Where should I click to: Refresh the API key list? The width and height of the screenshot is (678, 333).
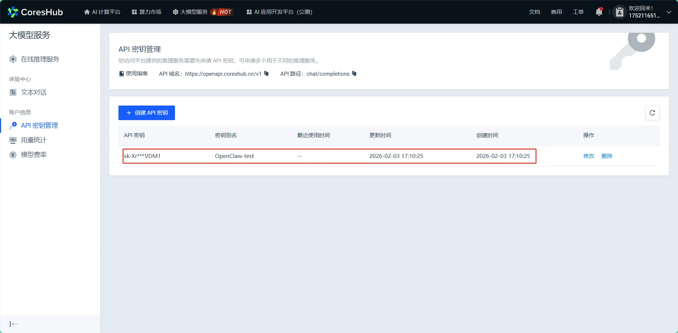click(x=652, y=113)
